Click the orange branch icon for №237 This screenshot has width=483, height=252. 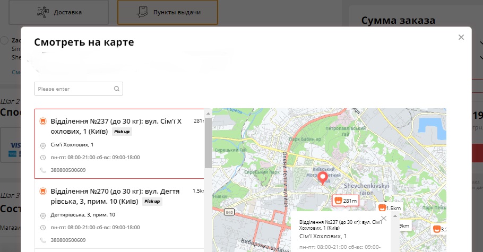coord(43,121)
